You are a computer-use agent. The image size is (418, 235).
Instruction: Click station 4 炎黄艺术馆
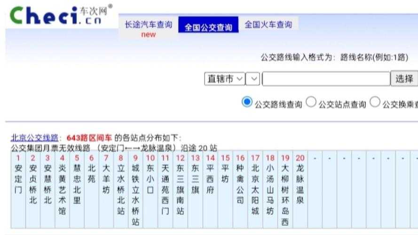62,189
